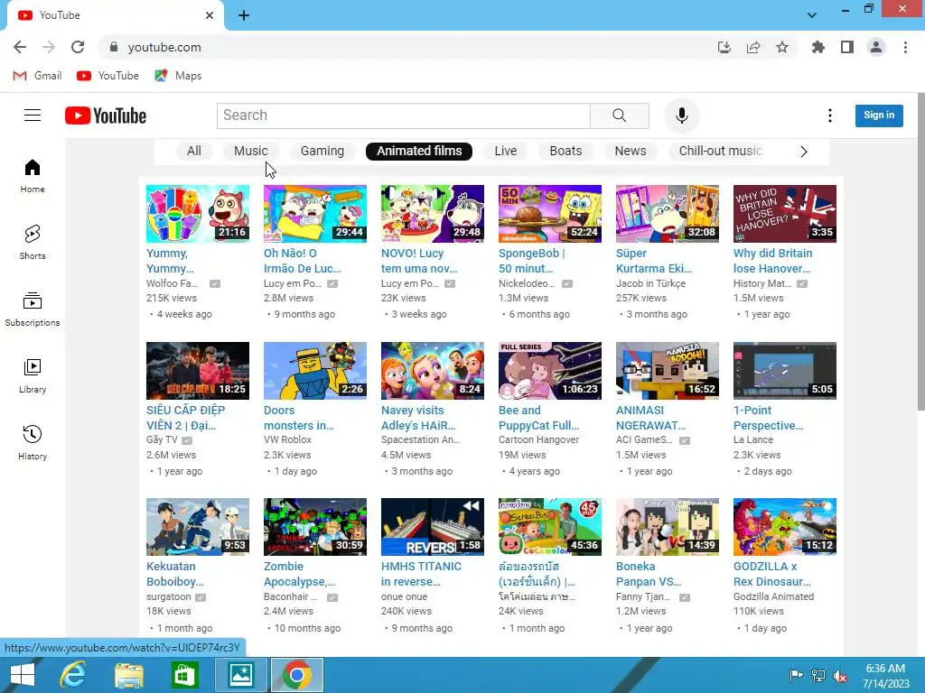
Task: Select the Gaming category chip
Action: (x=322, y=152)
